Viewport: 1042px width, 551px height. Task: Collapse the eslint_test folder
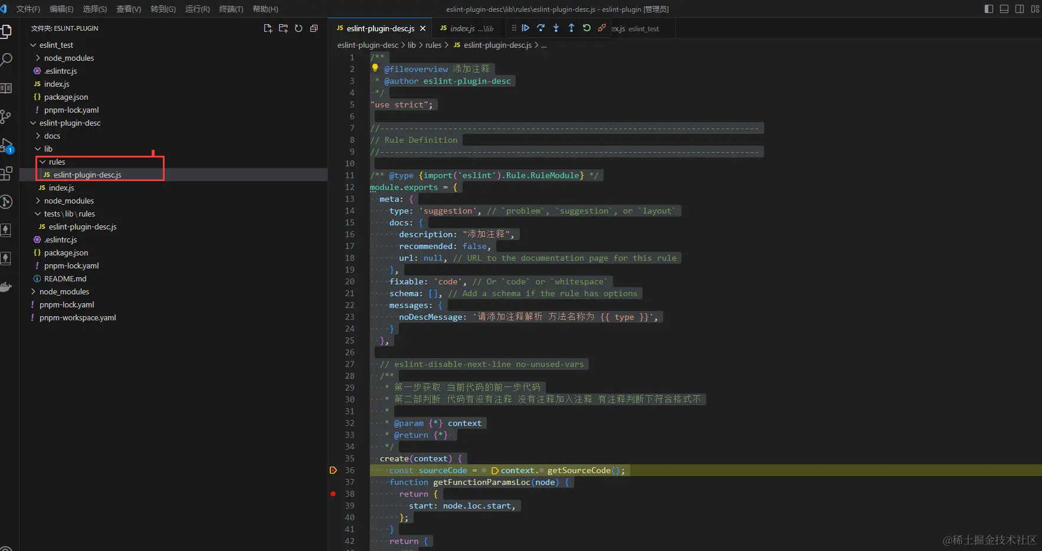click(33, 45)
